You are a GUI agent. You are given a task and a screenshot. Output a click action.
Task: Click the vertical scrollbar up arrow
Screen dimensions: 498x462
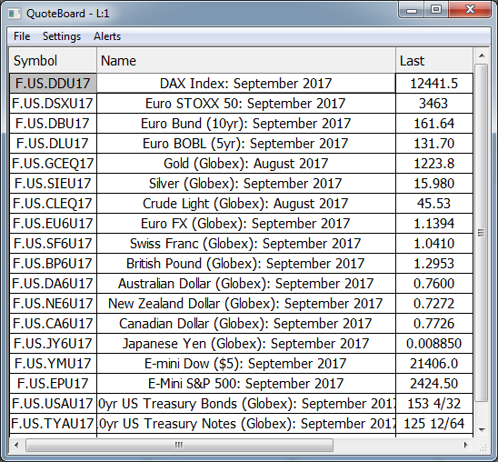pyautogui.click(x=482, y=55)
